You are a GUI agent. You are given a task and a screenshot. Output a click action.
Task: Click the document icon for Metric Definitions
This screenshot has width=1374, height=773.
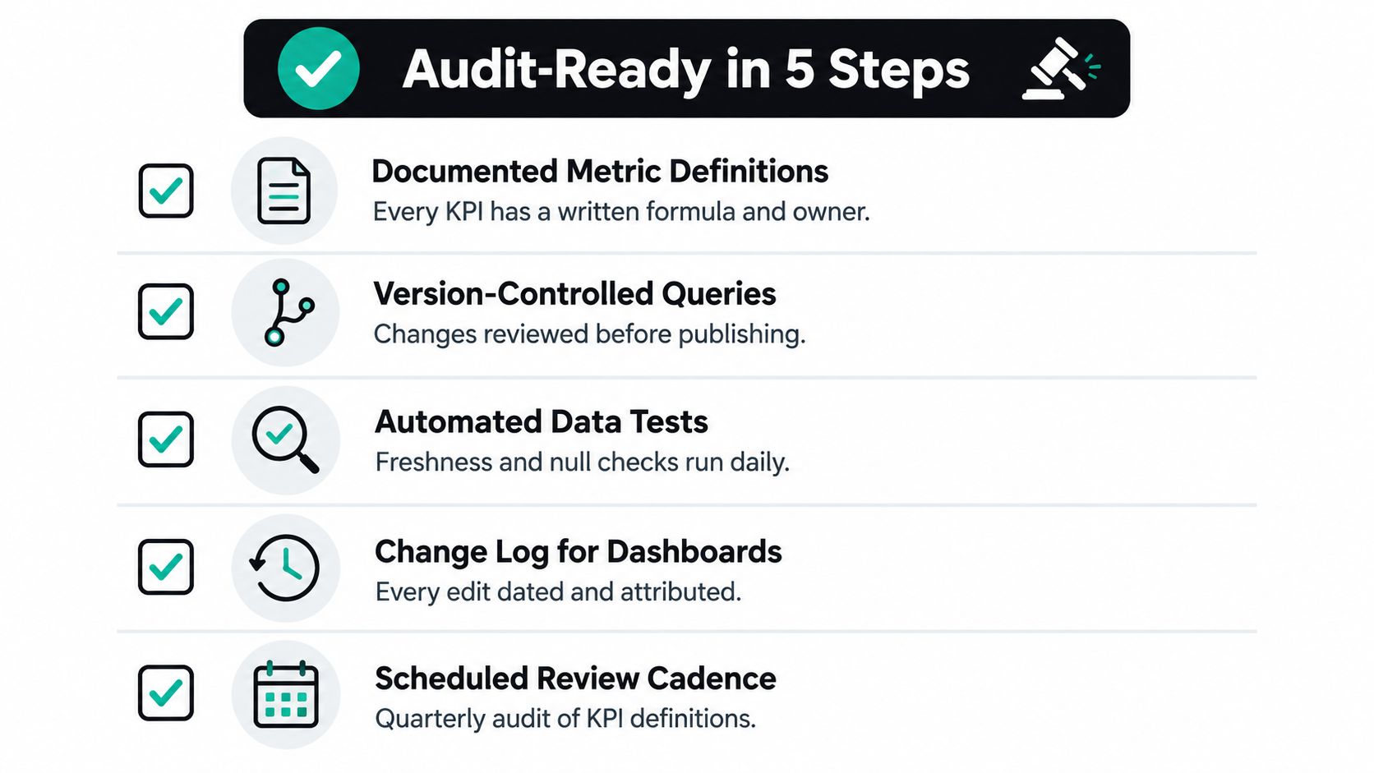(284, 191)
